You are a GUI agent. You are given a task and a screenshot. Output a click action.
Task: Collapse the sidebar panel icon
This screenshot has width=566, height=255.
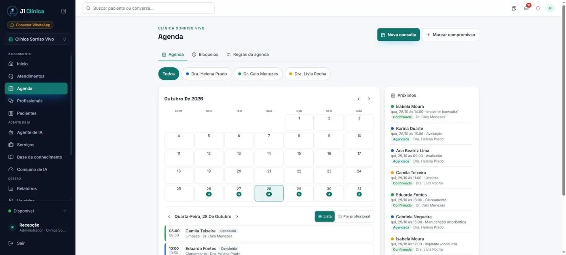pos(63,11)
